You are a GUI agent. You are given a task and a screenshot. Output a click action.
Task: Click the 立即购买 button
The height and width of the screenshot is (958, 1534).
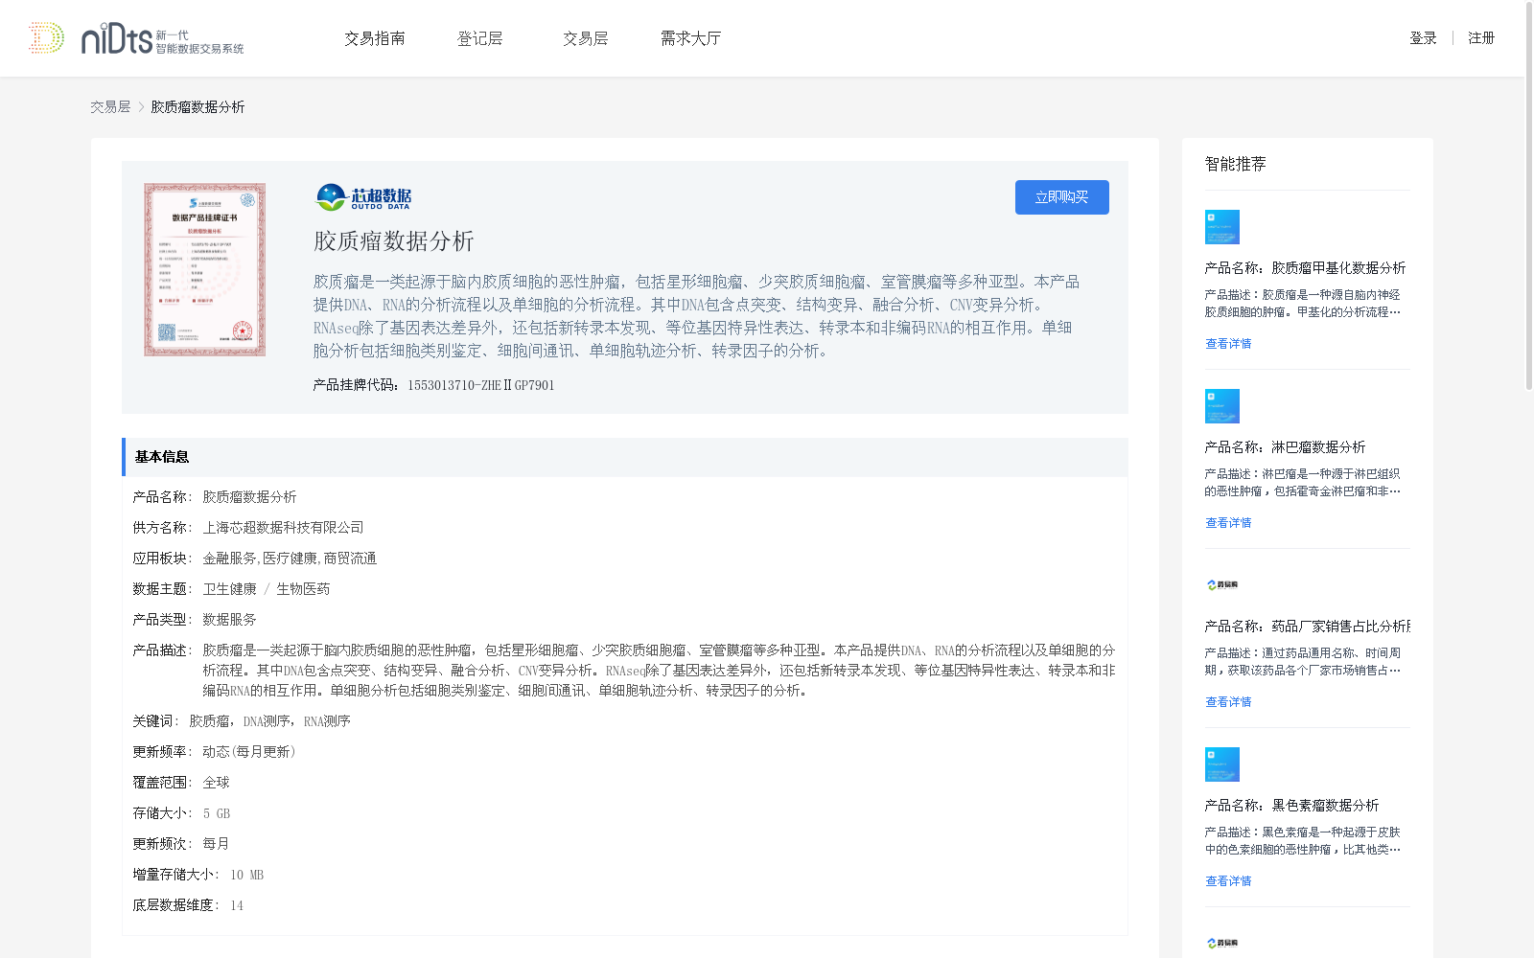pos(1062,197)
